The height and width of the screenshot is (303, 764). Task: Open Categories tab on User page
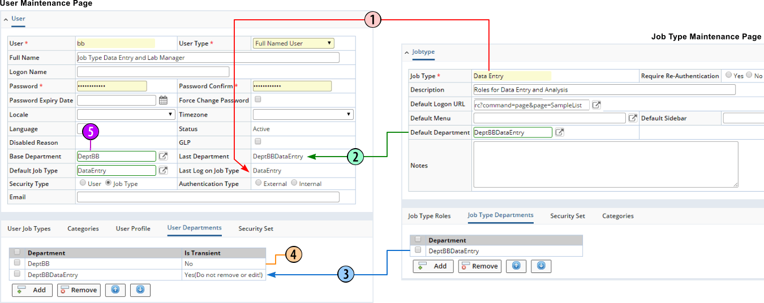(83, 228)
